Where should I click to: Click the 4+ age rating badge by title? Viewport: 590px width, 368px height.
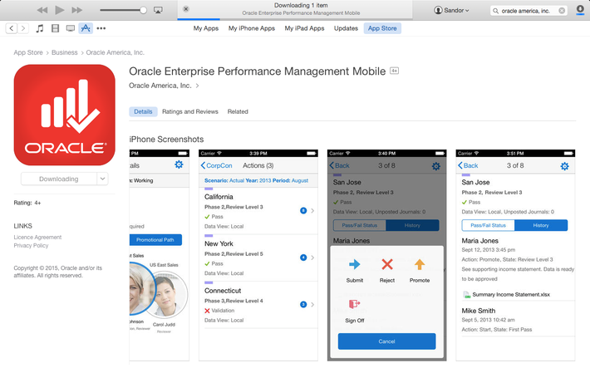point(394,71)
